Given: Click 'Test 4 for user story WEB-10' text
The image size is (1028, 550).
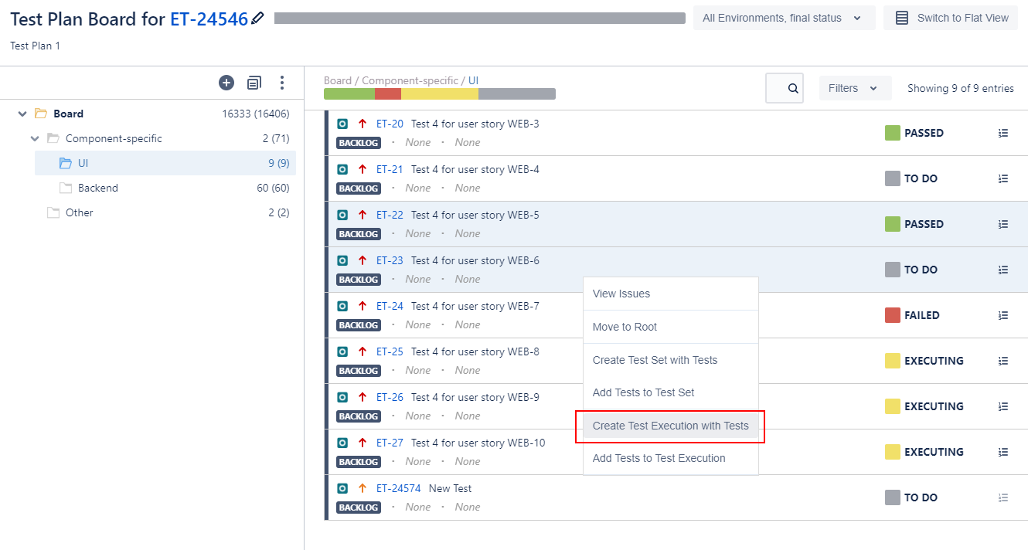Looking at the screenshot, I should (x=478, y=443).
